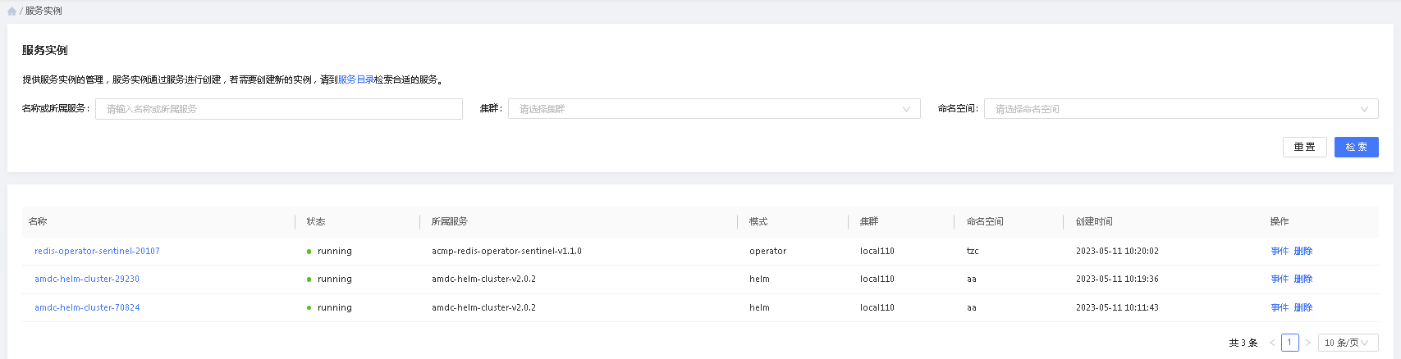Click 删除 for amdc-helm-cluster-29230

tap(1303, 279)
